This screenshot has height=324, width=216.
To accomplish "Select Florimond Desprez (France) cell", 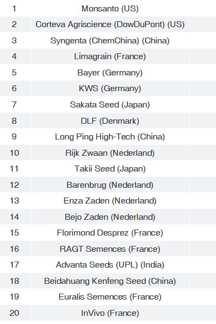I will (110, 233).
